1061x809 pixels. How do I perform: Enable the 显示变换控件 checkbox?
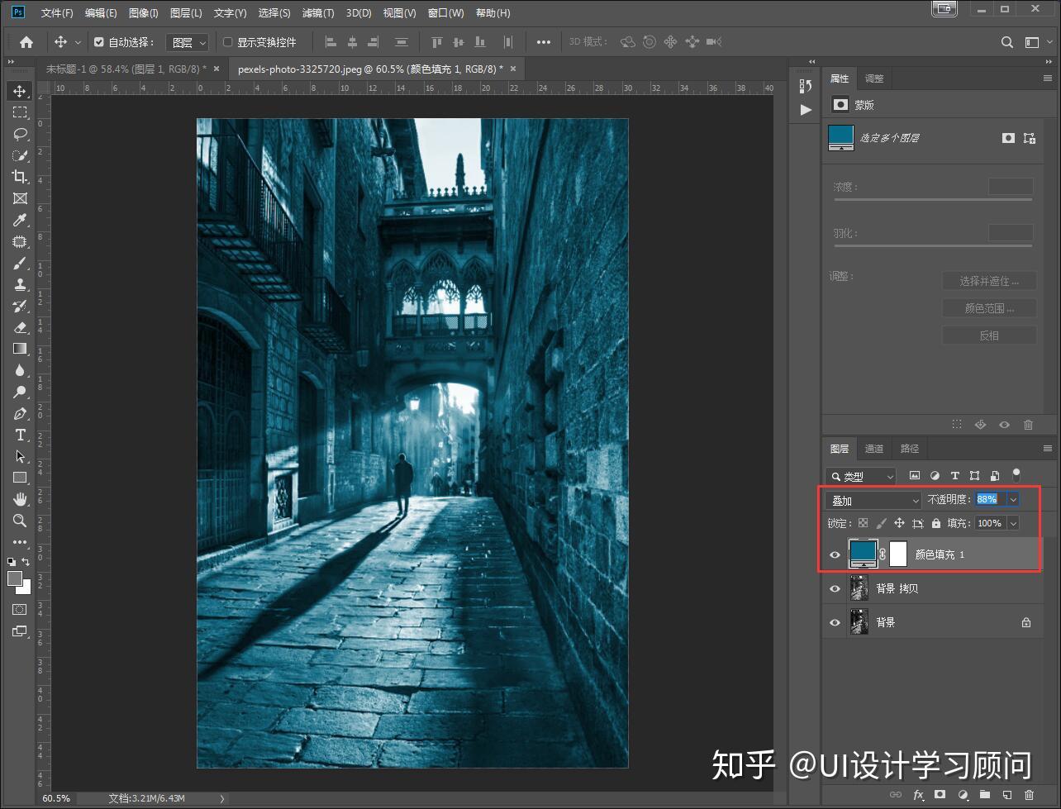[228, 42]
